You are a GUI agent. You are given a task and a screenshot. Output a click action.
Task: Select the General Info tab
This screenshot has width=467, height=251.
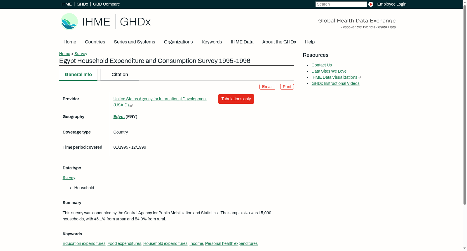pyautogui.click(x=78, y=75)
